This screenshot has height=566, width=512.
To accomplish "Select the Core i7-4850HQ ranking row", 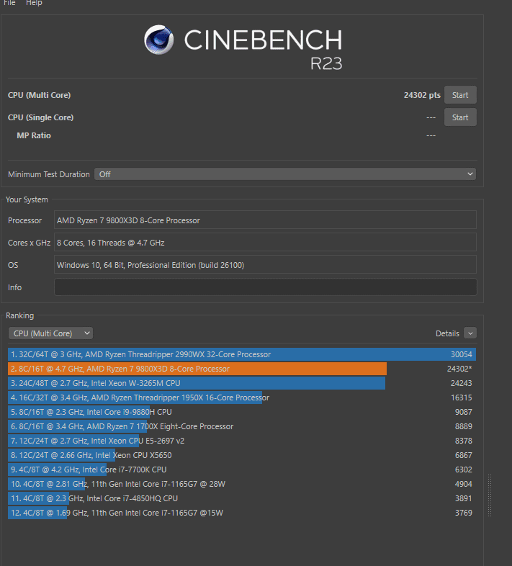I will pyautogui.click(x=242, y=498).
